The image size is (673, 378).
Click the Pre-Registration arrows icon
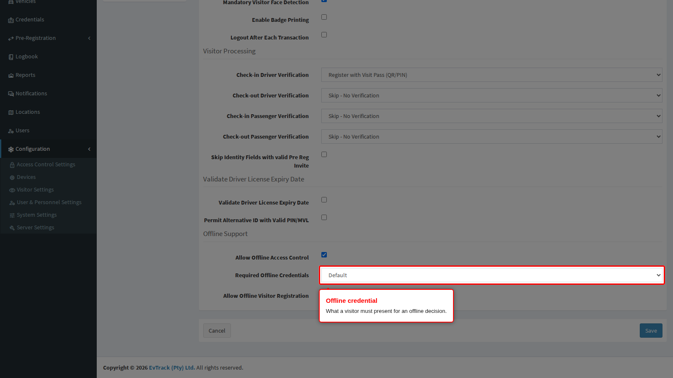pos(11,39)
